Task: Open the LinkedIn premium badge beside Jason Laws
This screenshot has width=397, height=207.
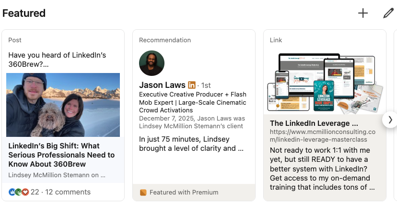Action: coord(192,85)
